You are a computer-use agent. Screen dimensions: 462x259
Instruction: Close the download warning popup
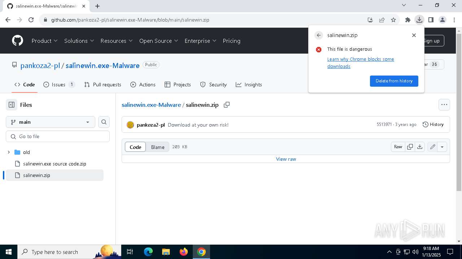414,35
